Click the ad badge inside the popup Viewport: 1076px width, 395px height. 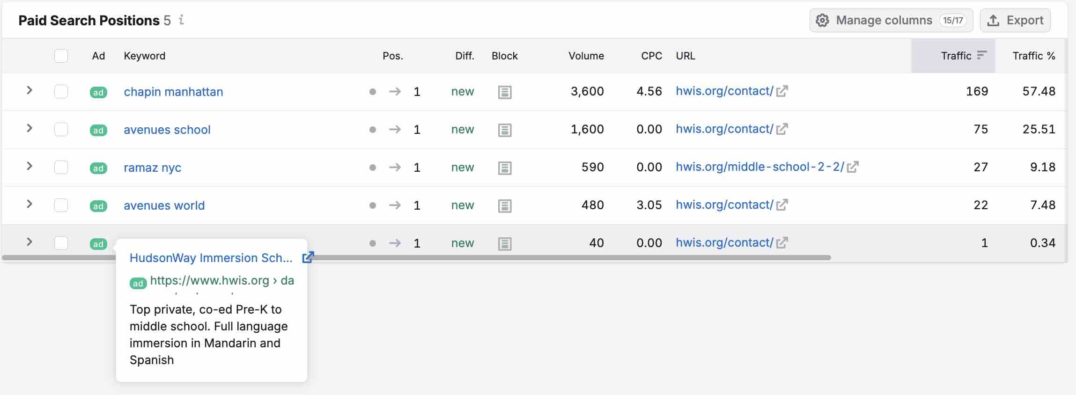tap(138, 283)
